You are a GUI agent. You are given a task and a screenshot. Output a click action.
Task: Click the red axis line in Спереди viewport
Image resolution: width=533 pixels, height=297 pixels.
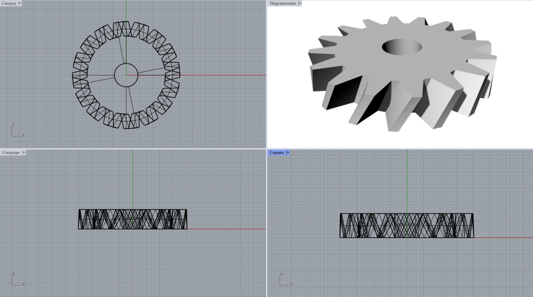click(226, 229)
